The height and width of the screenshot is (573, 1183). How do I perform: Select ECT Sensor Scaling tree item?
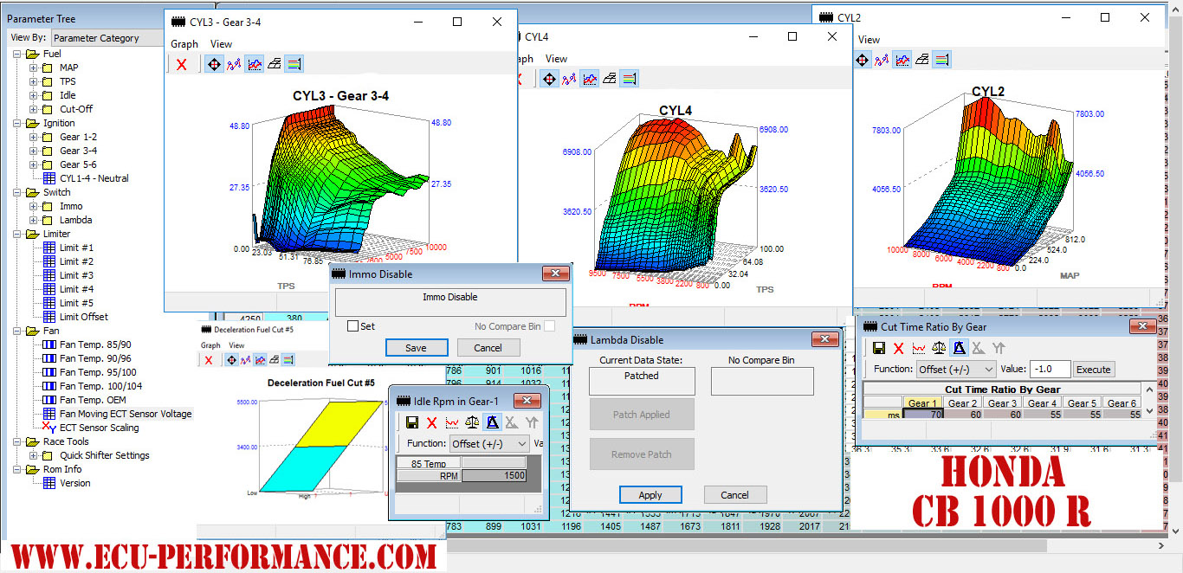tap(99, 428)
